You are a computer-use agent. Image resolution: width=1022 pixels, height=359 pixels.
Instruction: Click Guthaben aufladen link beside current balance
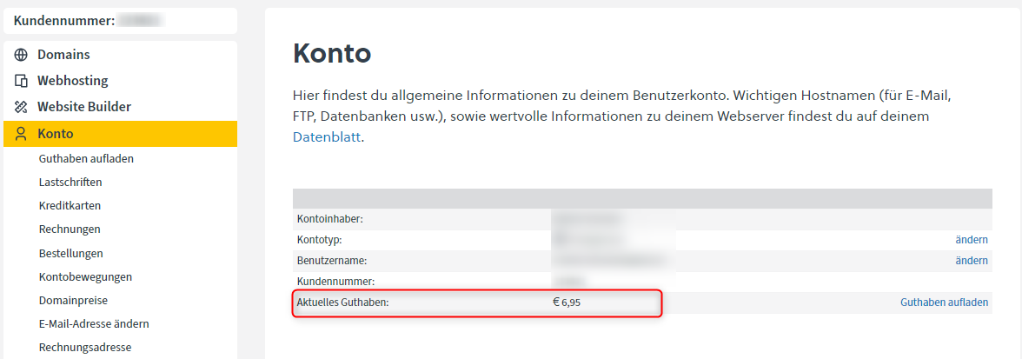[945, 302]
